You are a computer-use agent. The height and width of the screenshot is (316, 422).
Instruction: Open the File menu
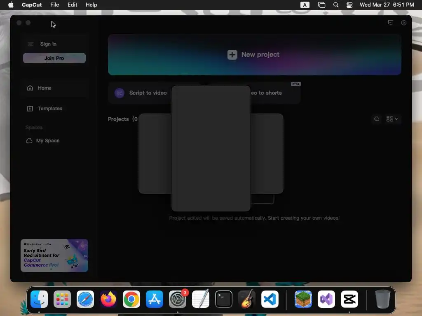tap(55, 5)
